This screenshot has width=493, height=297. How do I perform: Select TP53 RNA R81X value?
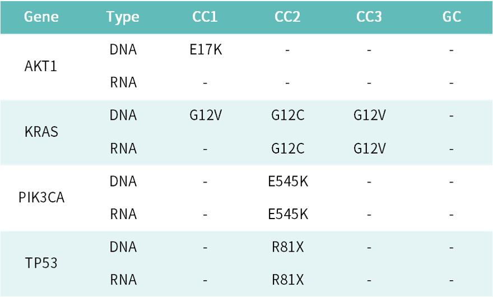[x=287, y=280]
